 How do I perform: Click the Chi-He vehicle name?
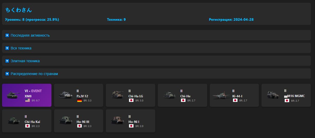click(x=185, y=96)
